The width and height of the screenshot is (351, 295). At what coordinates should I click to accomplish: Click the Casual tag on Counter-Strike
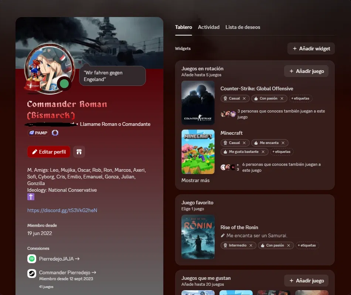click(234, 98)
